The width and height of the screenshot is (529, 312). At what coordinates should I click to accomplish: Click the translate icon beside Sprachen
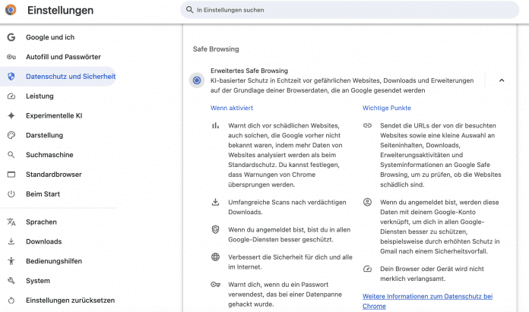coord(11,222)
